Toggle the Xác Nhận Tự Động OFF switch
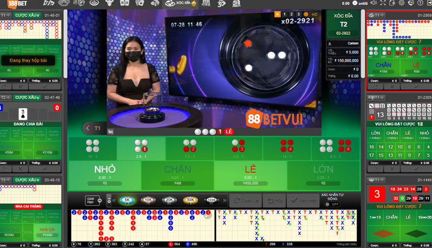The image size is (432, 248). point(332,204)
